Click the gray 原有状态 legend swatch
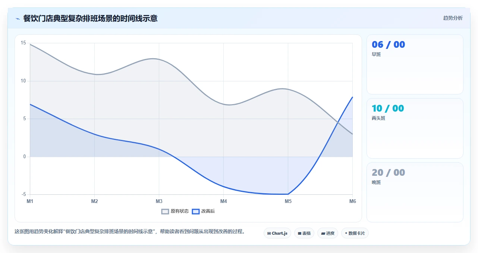 click(165, 211)
